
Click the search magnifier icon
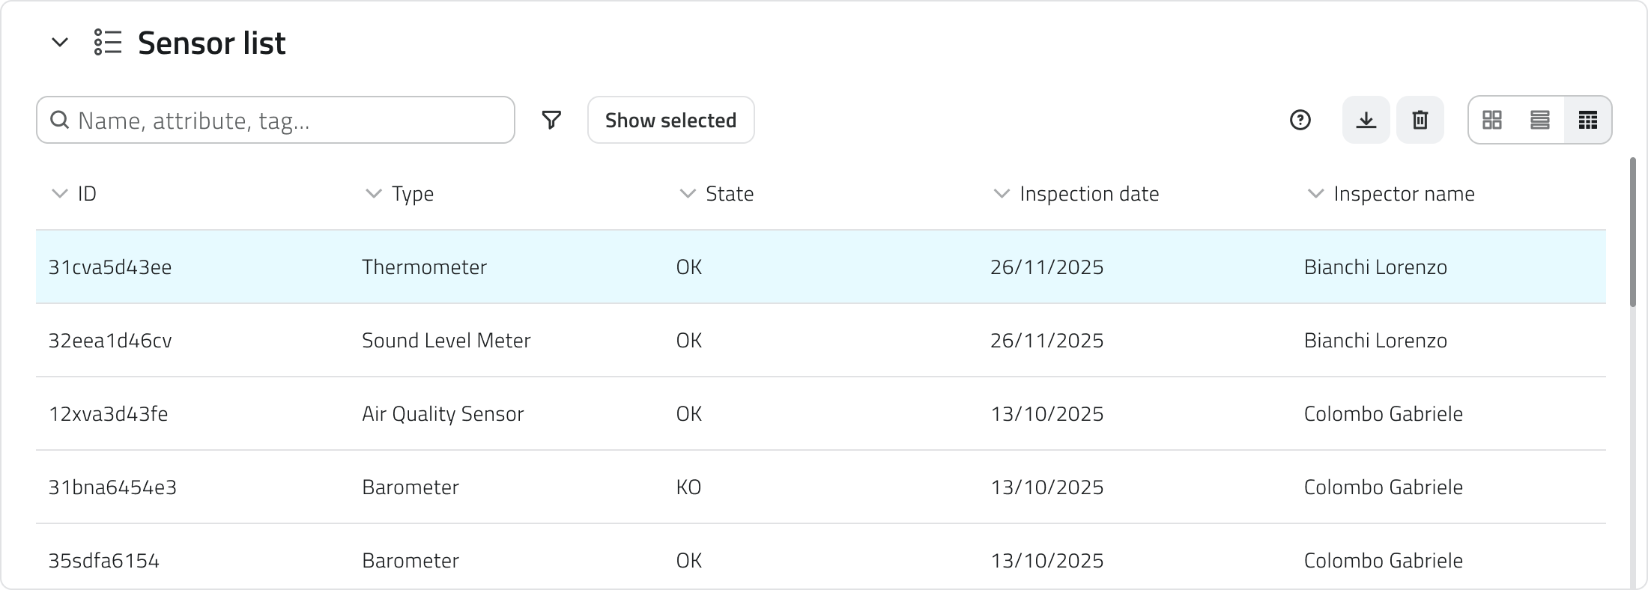(x=60, y=120)
